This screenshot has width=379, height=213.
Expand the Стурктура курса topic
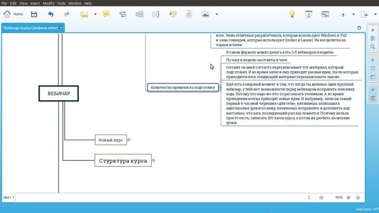tap(153, 160)
